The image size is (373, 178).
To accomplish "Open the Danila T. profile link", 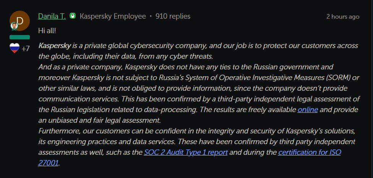I will click(x=52, y=16).
